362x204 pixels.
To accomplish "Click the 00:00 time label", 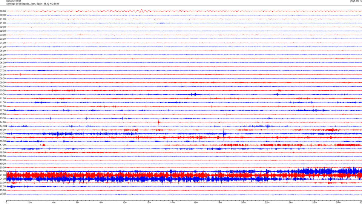I will 3,11.
